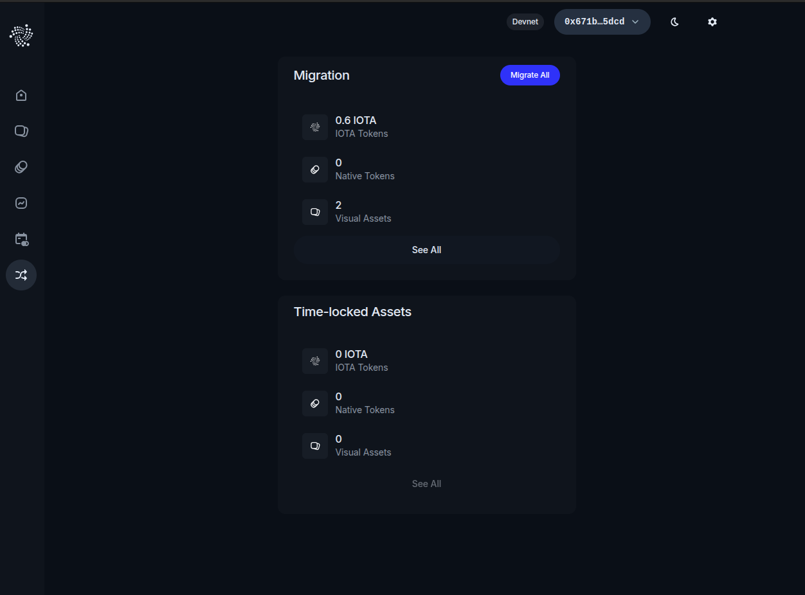Click the Devnet network badge
Screen dimensions: 805x595
point(525,21)
